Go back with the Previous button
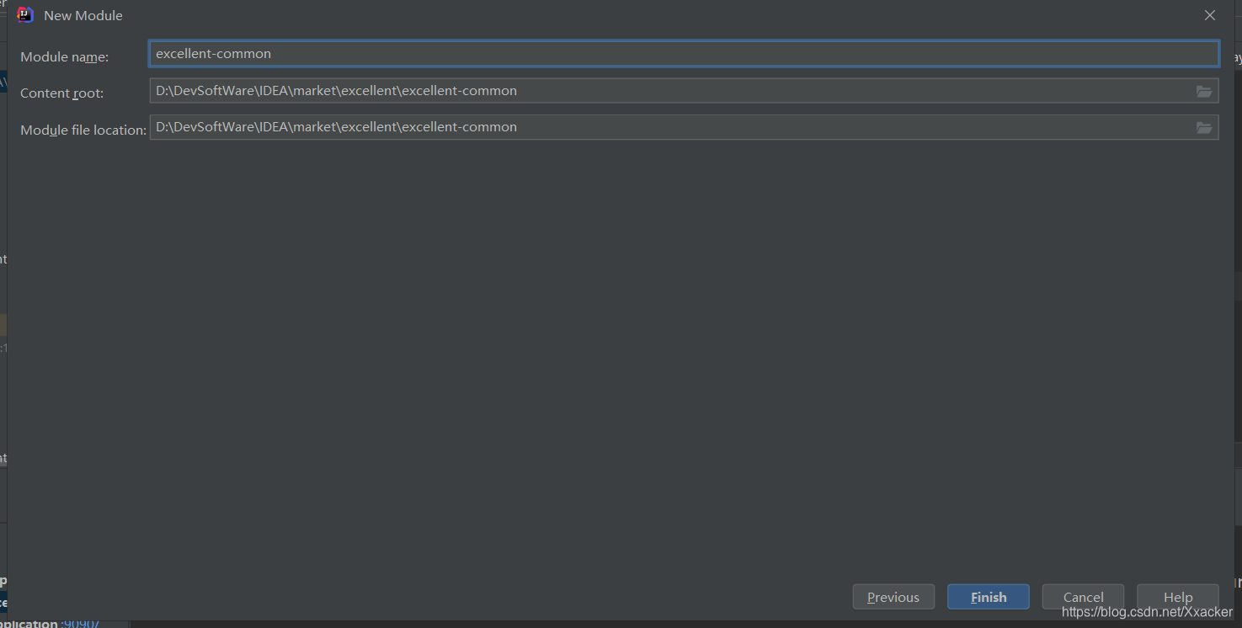This screenshot has width=1242, height=628. click(x=893, y=597)
